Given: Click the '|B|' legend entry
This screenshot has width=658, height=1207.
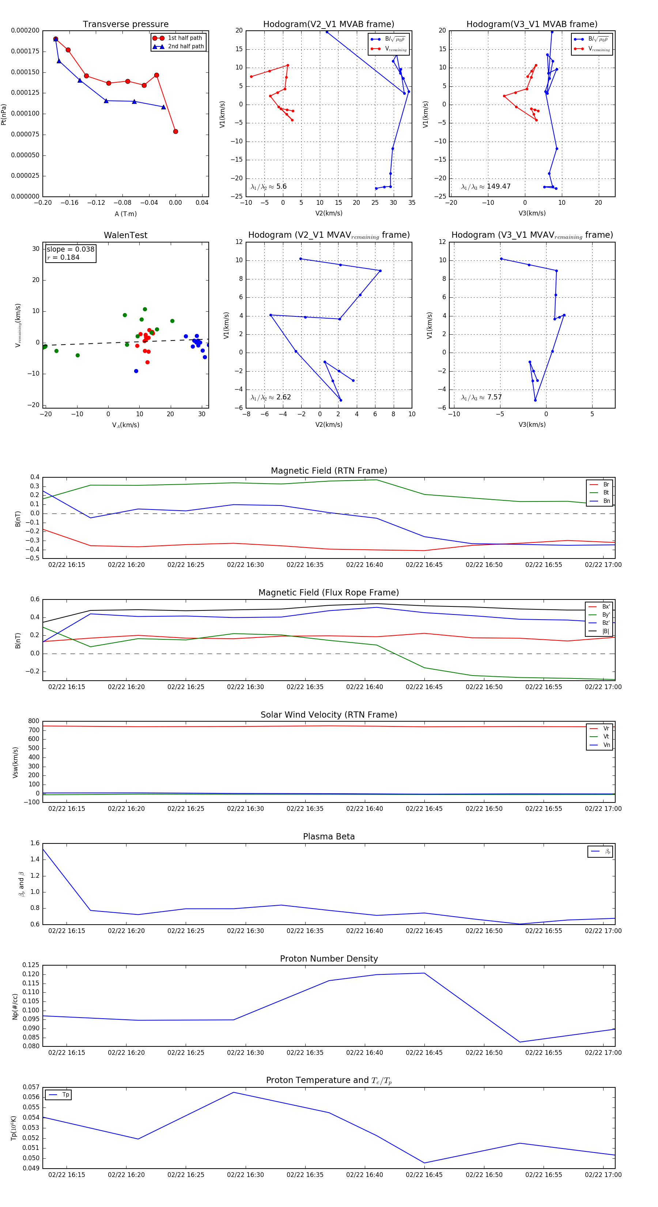Looking at the screenshot, I should 599,631.
